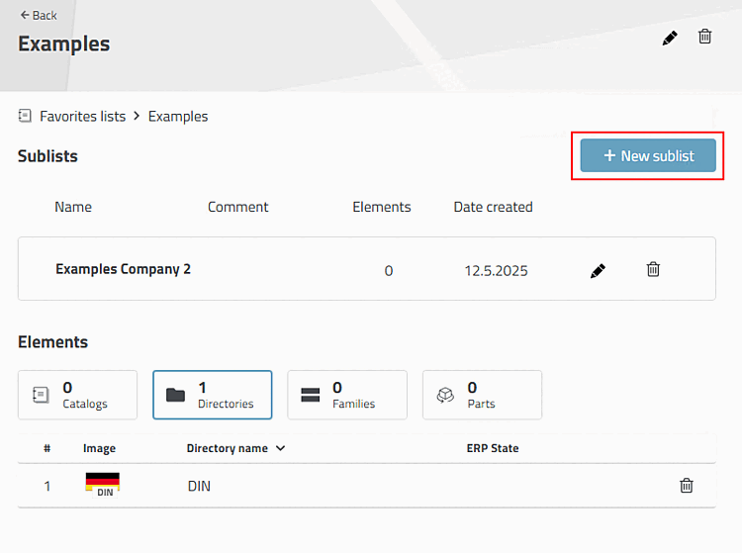The image size is (742, 553).
Task: Edit the Examples Company 2 sublist
Action: click(598, 270)
